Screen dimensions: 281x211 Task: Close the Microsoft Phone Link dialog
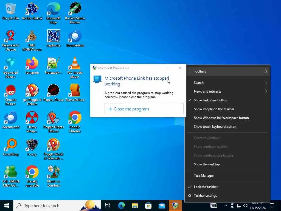pyautogui.click(x=180, y=68)
